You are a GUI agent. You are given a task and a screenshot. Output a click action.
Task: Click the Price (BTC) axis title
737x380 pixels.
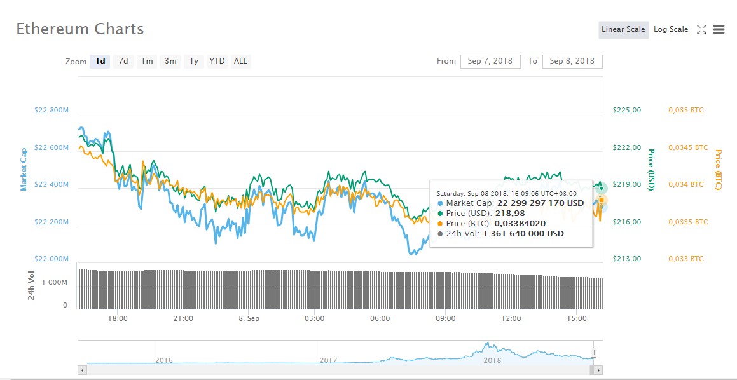tap(719, 171)
